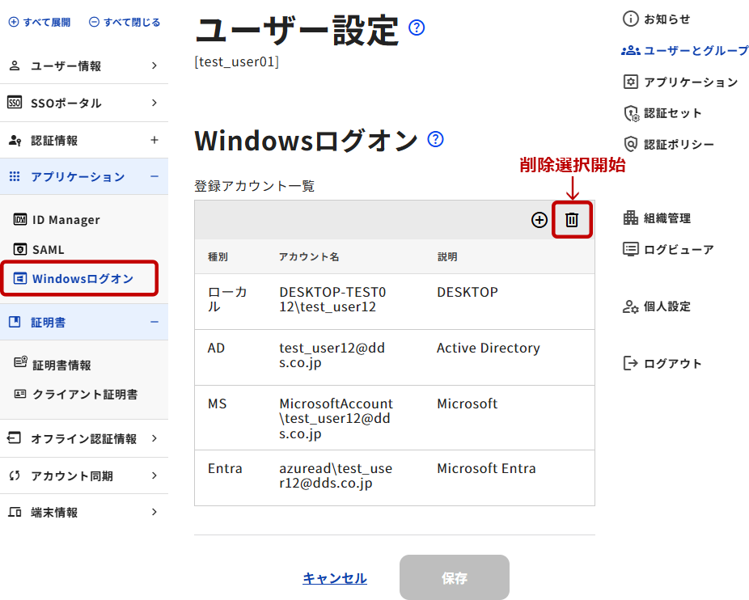The width and height of the screenshot is (749, 600).
Task: Click the plus icon to add an account
Action: coord(539,220)
